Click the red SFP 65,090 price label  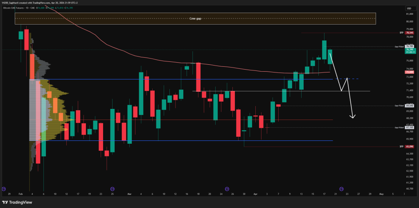(409, 146)
